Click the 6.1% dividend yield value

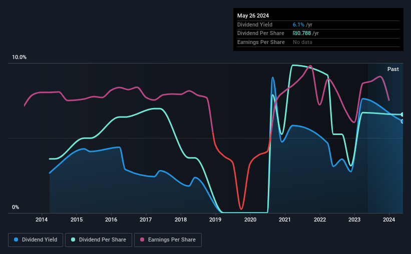click(298, 24)
